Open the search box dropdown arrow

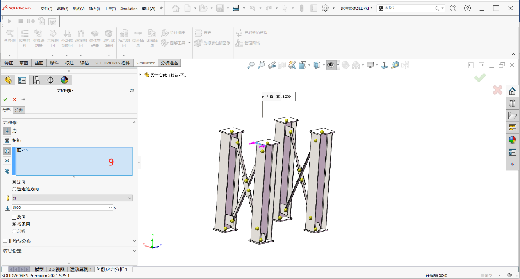[442, 8]
